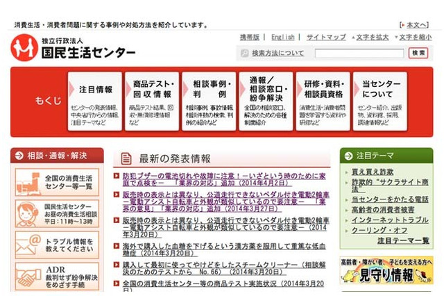Image resolution: width=444 pixels, height=296 pixels.
Task: Click the arrow icon in 相談・通報・解決 header
Action: (x=19, y=156)
